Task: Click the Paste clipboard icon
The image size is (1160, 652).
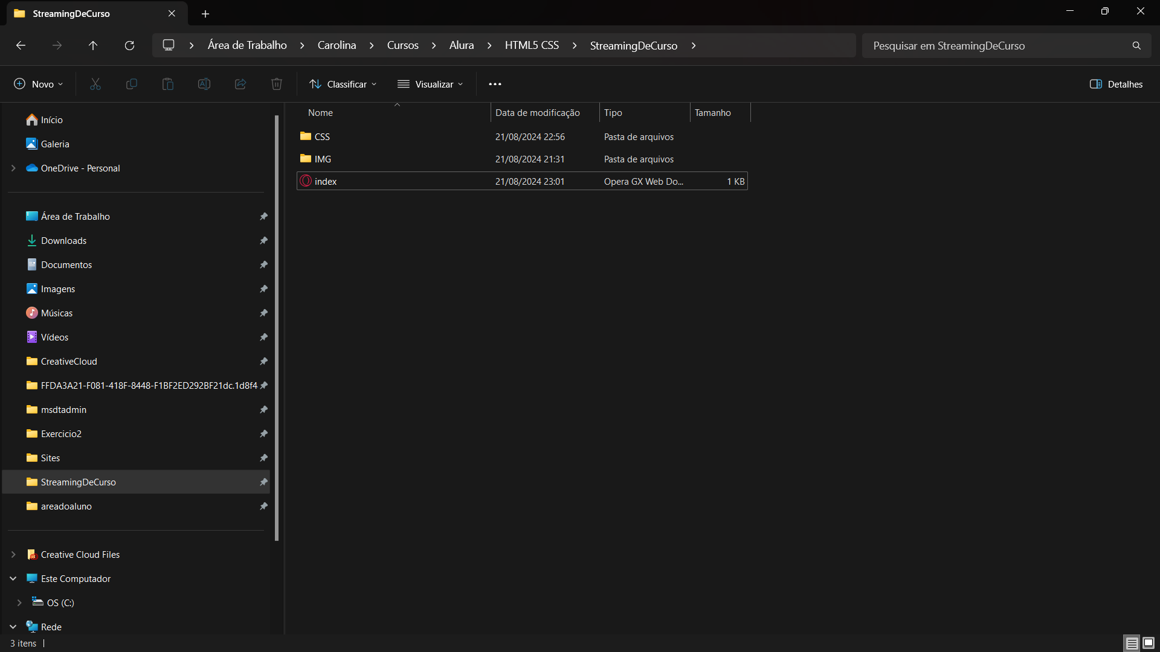Action: pos(168,84)
